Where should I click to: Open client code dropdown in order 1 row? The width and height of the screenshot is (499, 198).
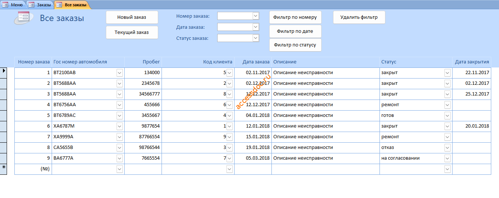click(230, 73)
